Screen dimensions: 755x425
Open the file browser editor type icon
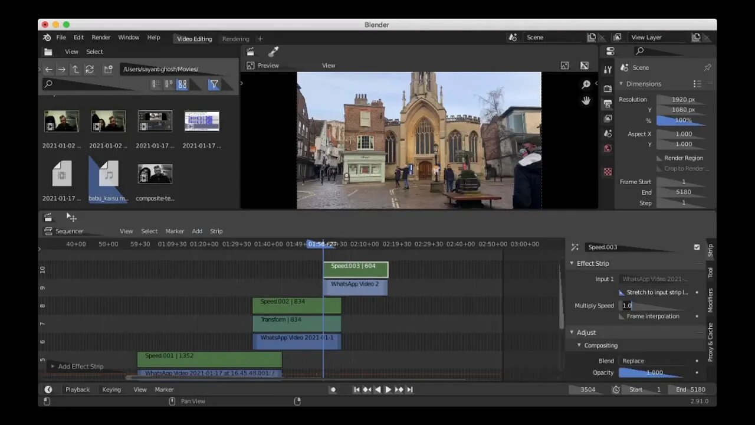[48, 52]
